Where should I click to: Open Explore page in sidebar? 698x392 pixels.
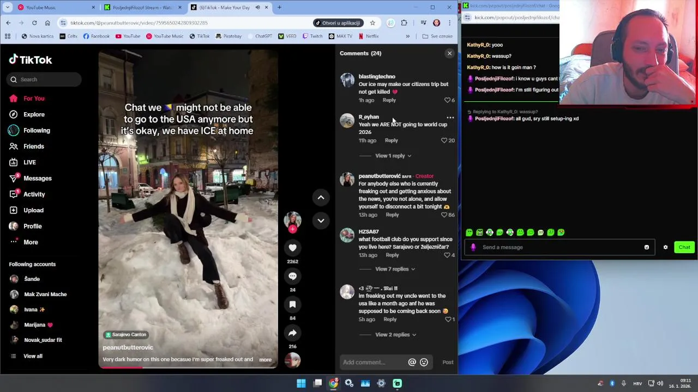tap(34, 114)
